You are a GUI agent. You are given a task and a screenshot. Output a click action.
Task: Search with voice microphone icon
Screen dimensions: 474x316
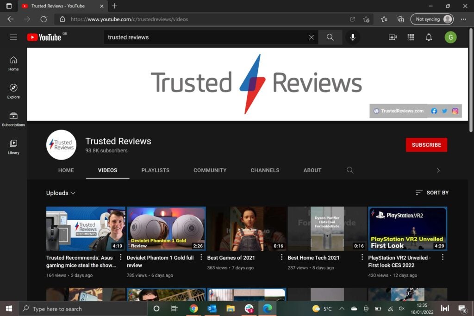[353, 37]
